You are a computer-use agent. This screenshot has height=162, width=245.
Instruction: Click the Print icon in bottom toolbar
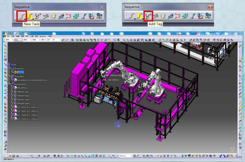coord(17,156)
